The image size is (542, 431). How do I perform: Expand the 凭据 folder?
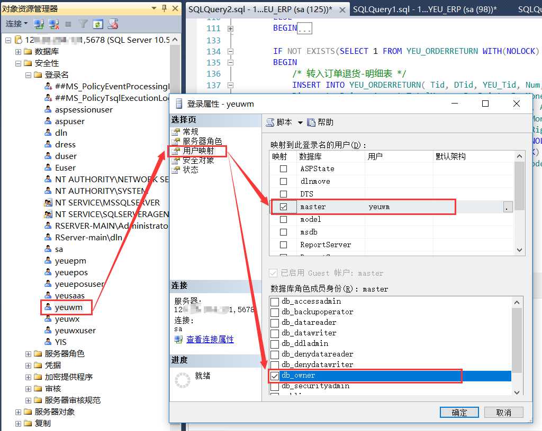coord(29,366)
